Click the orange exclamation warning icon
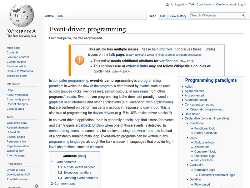Screen dimensions: 250x188 pyautogui.click(x=80, y=60)
